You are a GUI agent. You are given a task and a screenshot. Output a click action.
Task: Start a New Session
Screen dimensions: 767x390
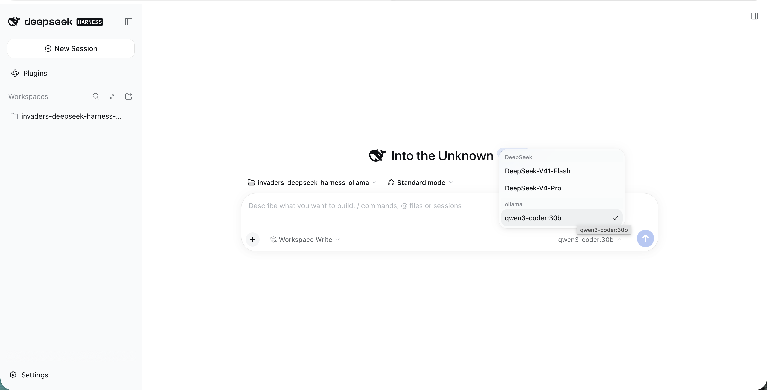coord(71,48)
